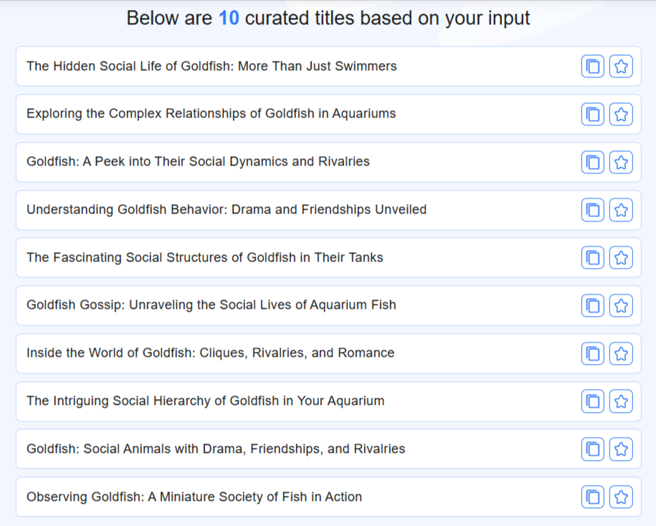Copy 'Exploring the Complex Relationships' title

click(592, 114)
